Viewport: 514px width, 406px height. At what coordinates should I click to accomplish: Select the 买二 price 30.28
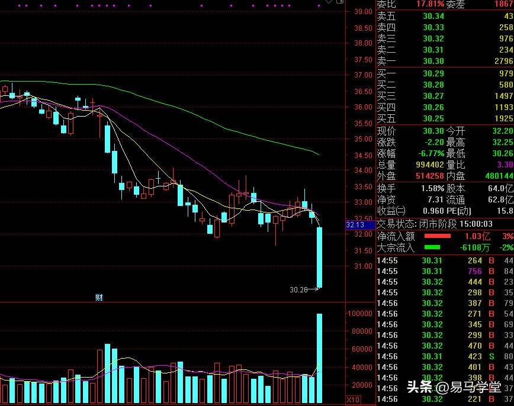click(433, 85)
